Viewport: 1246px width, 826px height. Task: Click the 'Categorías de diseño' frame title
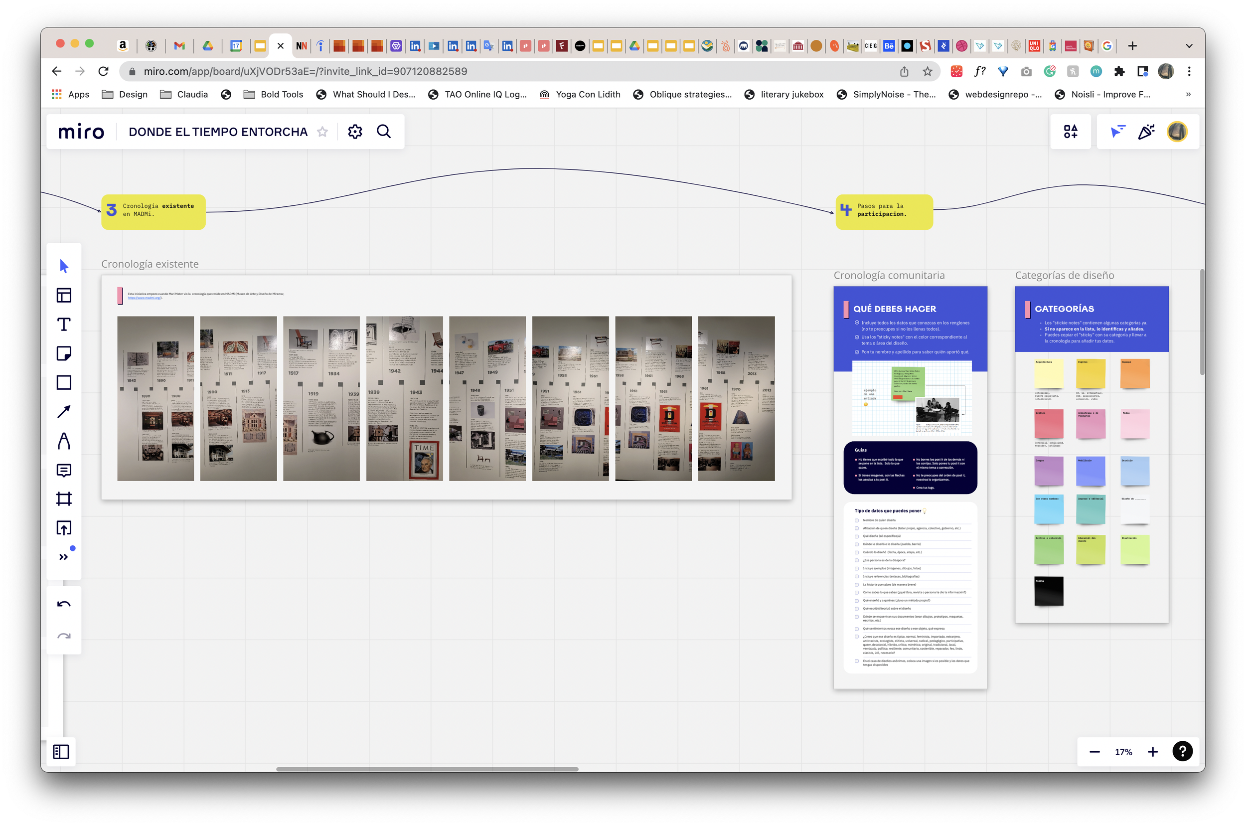[x=1064, y=275]
